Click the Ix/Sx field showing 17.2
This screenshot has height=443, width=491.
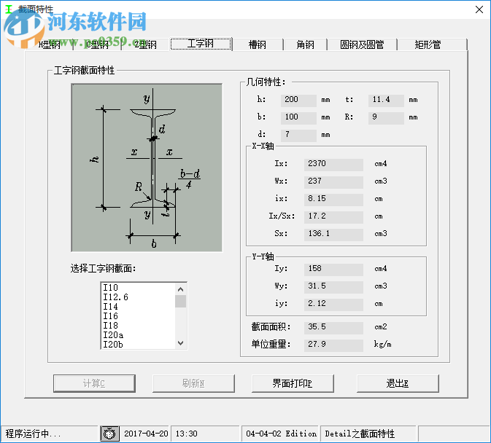pyautogui.click(x=333, y=216)
